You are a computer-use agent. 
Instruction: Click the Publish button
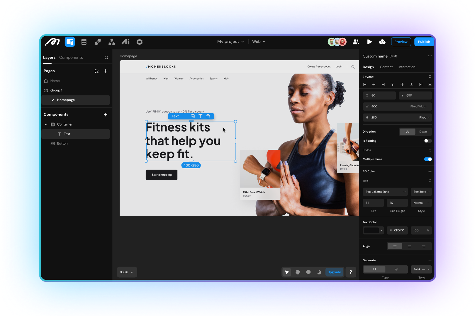(424, 42)
